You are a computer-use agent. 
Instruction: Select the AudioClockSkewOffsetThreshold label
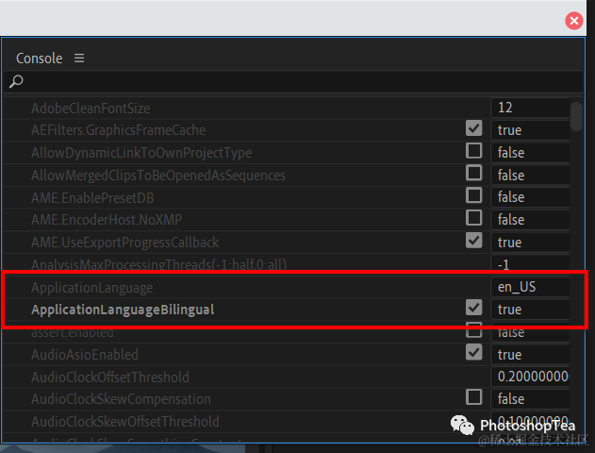(x=125, y=422)
